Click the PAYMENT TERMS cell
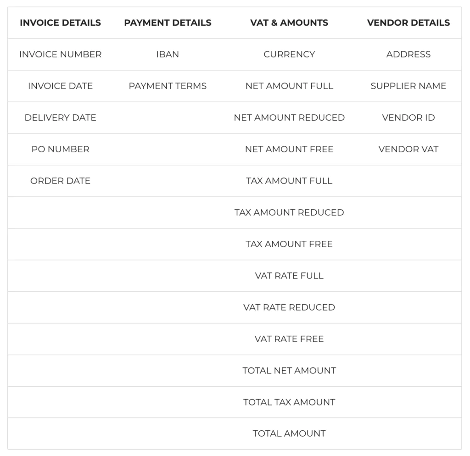470x456 pixels. (x=168, y=86)
